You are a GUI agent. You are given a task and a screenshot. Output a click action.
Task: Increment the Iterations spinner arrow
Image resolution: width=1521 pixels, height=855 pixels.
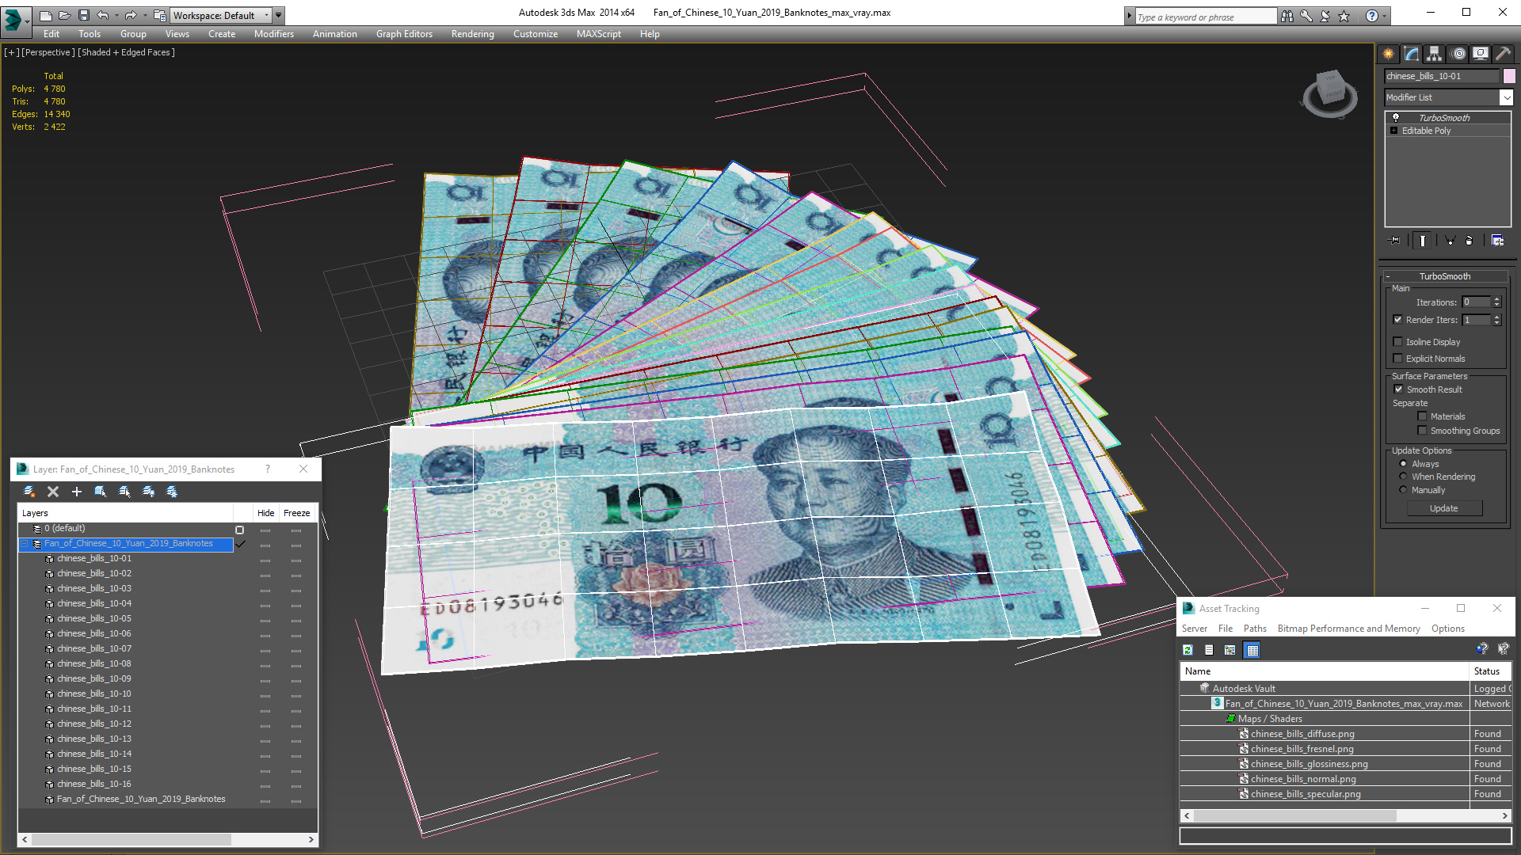pyautogui.click(x=1496, y=299)
